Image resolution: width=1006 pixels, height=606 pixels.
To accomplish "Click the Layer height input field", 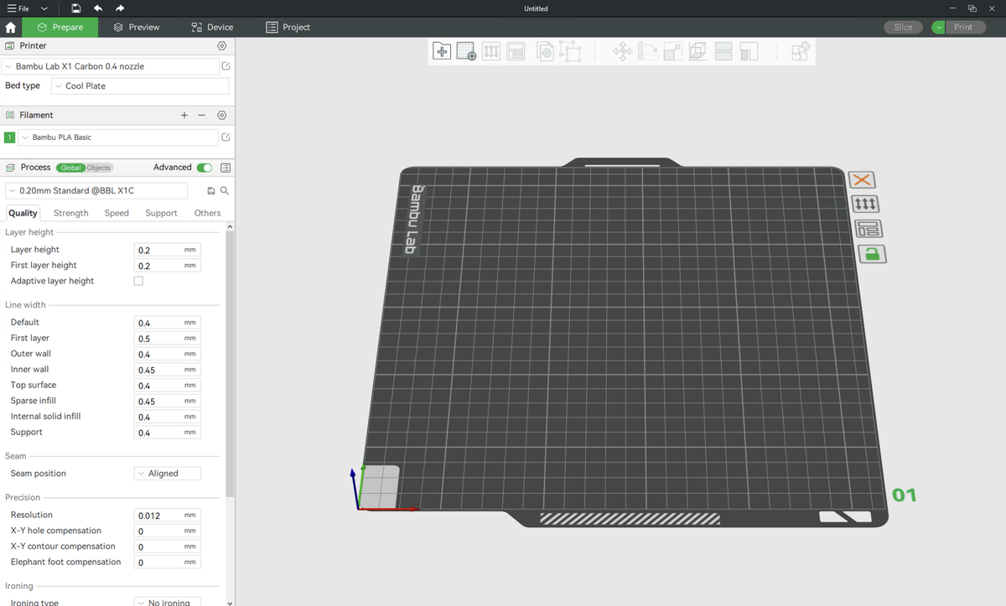I will tap(158, 250).
